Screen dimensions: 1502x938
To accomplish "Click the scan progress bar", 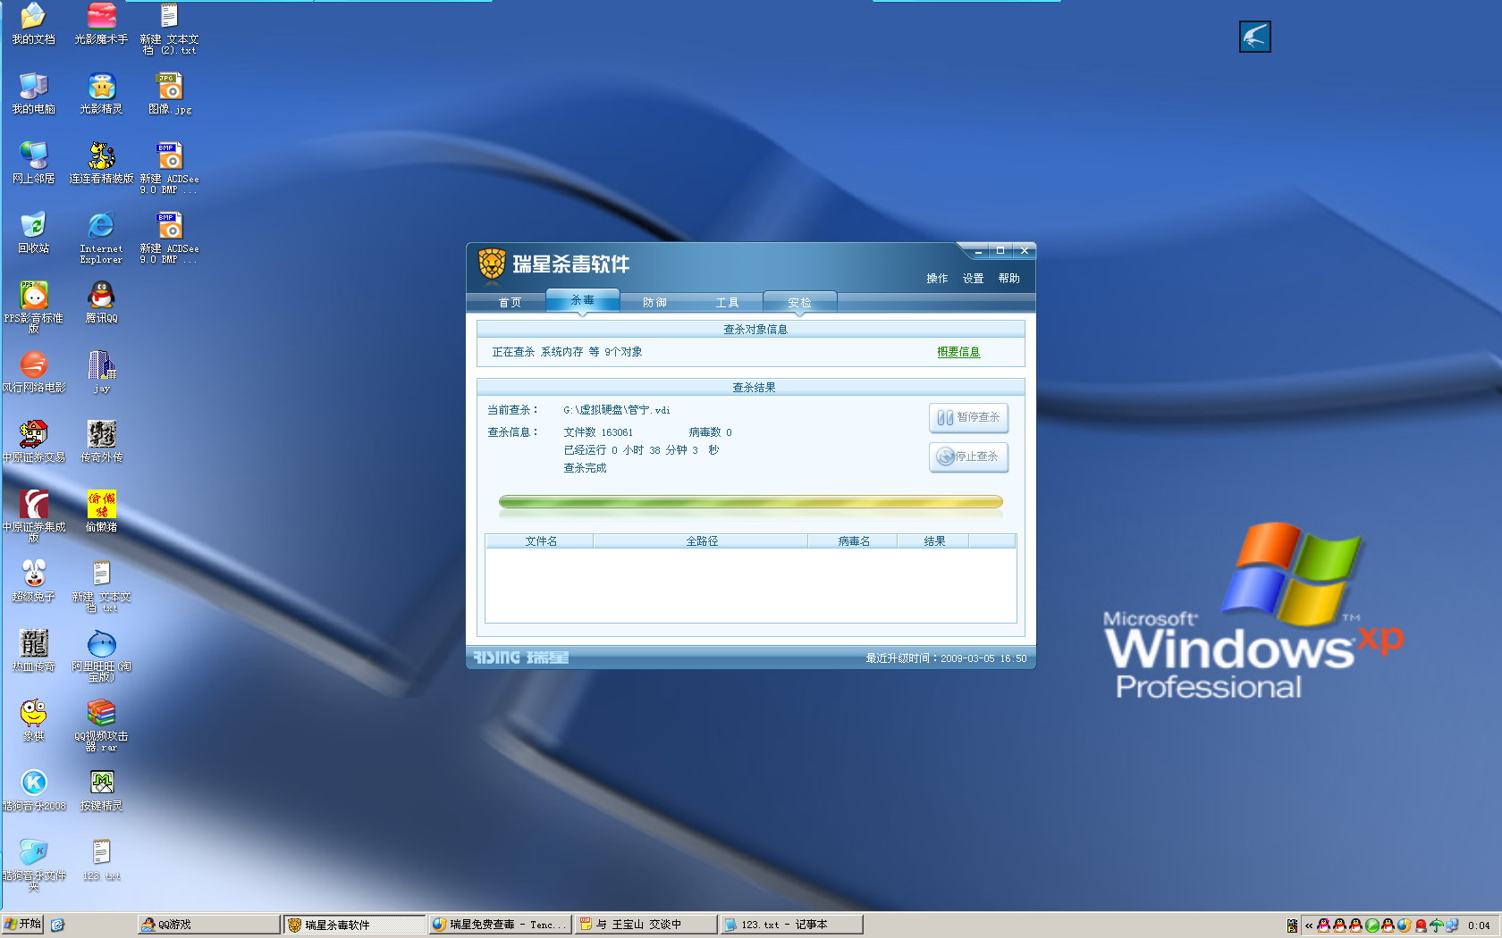I will pos(750,502).
